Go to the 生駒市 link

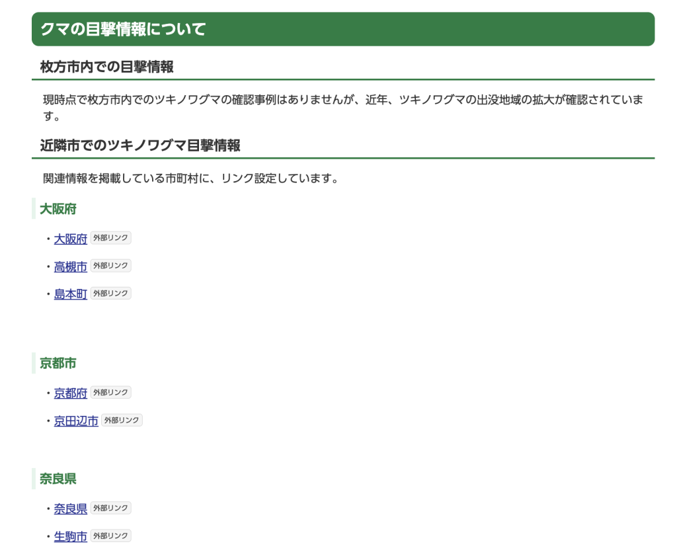pyautogui.click(x=70, y=537)
